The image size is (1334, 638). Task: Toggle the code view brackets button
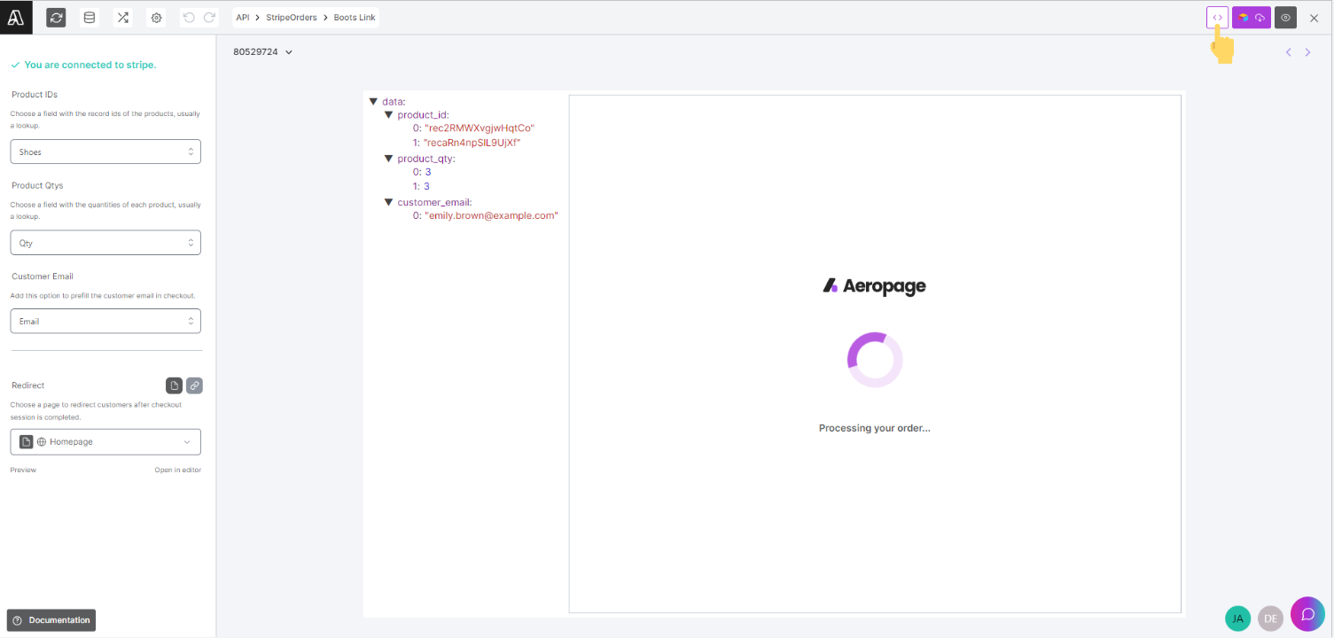(1217, 18)
